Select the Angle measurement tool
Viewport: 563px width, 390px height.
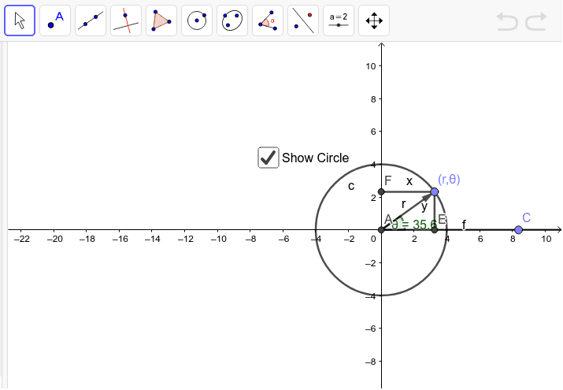click(268, 21)
